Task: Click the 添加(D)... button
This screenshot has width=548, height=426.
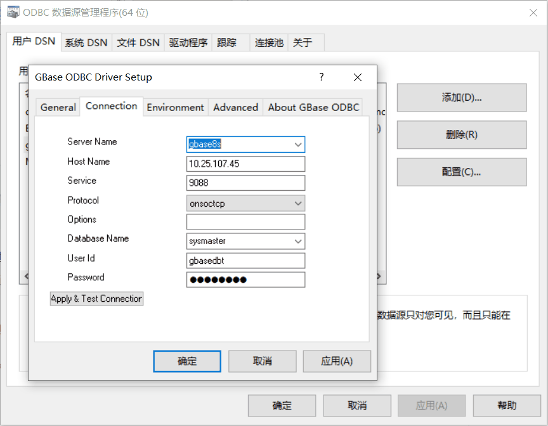Action: coord(462,98)
